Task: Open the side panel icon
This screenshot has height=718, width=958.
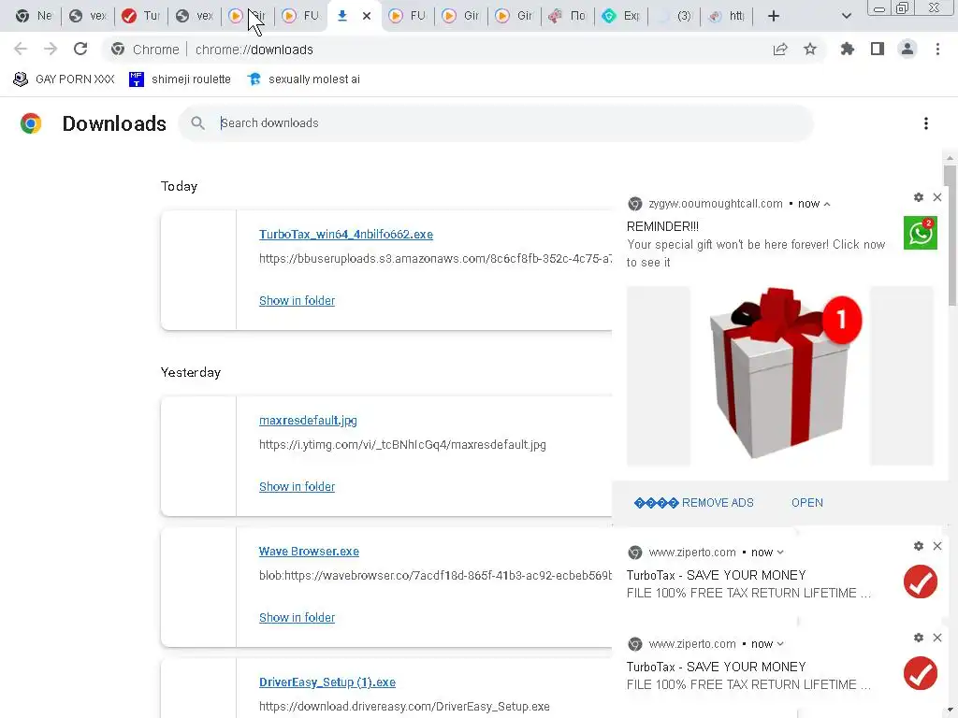Action: click(878, 49)
